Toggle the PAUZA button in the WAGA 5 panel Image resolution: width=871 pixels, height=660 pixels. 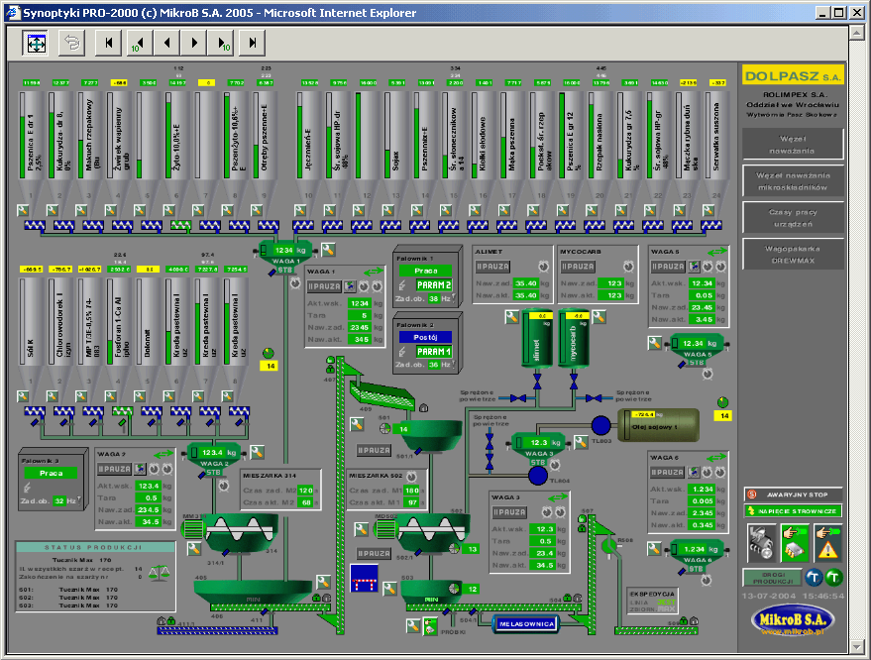tap(668, 267)
